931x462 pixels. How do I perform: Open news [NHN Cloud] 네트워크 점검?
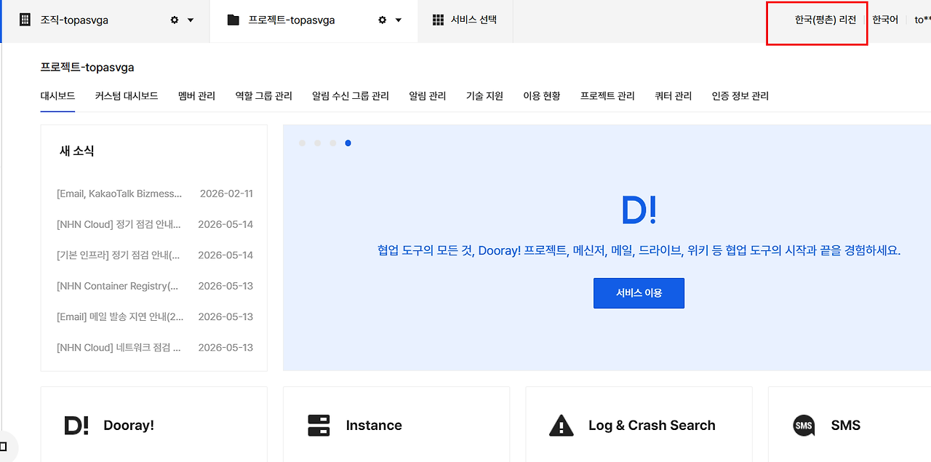point(119,347)
